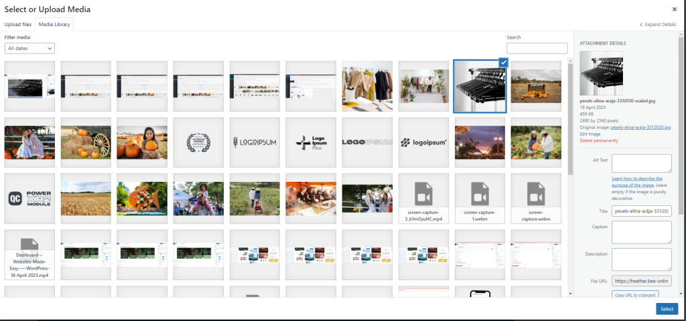Viewport: 686px width, 321px height.
Task: Click inside the Alt Text box
Action: click(641, 163)
